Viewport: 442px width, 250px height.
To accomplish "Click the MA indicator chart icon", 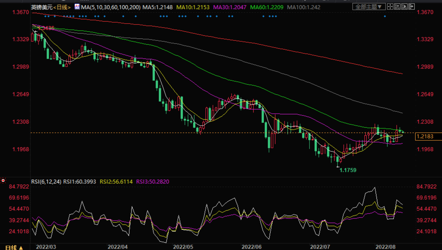I will 77,7.
